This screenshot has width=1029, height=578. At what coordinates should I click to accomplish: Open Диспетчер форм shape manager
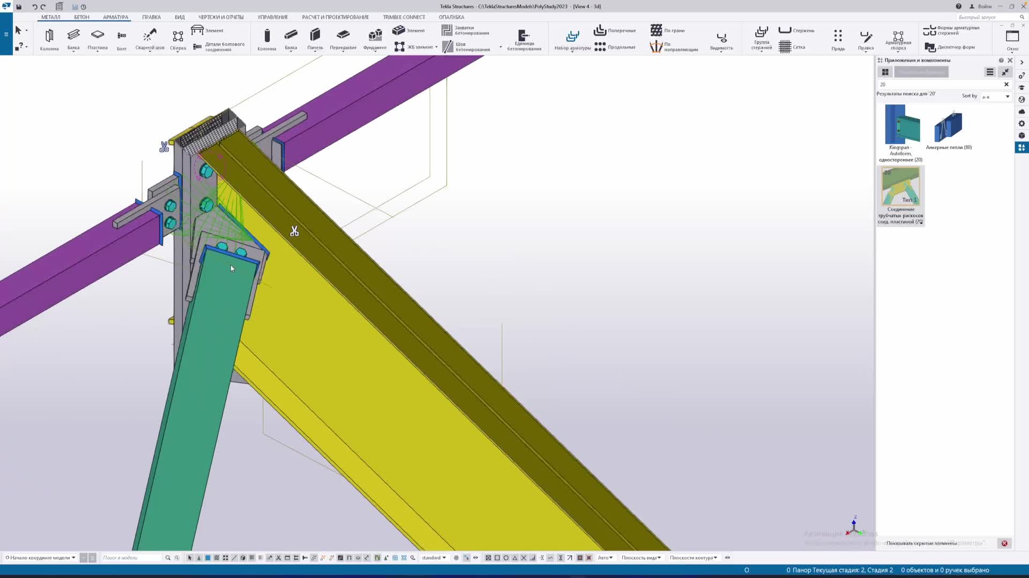pyautogui.click(x=950, y=47)
